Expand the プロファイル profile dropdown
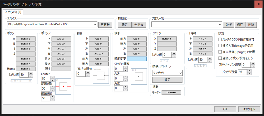The image size is (264, 116). click(186, 25)
